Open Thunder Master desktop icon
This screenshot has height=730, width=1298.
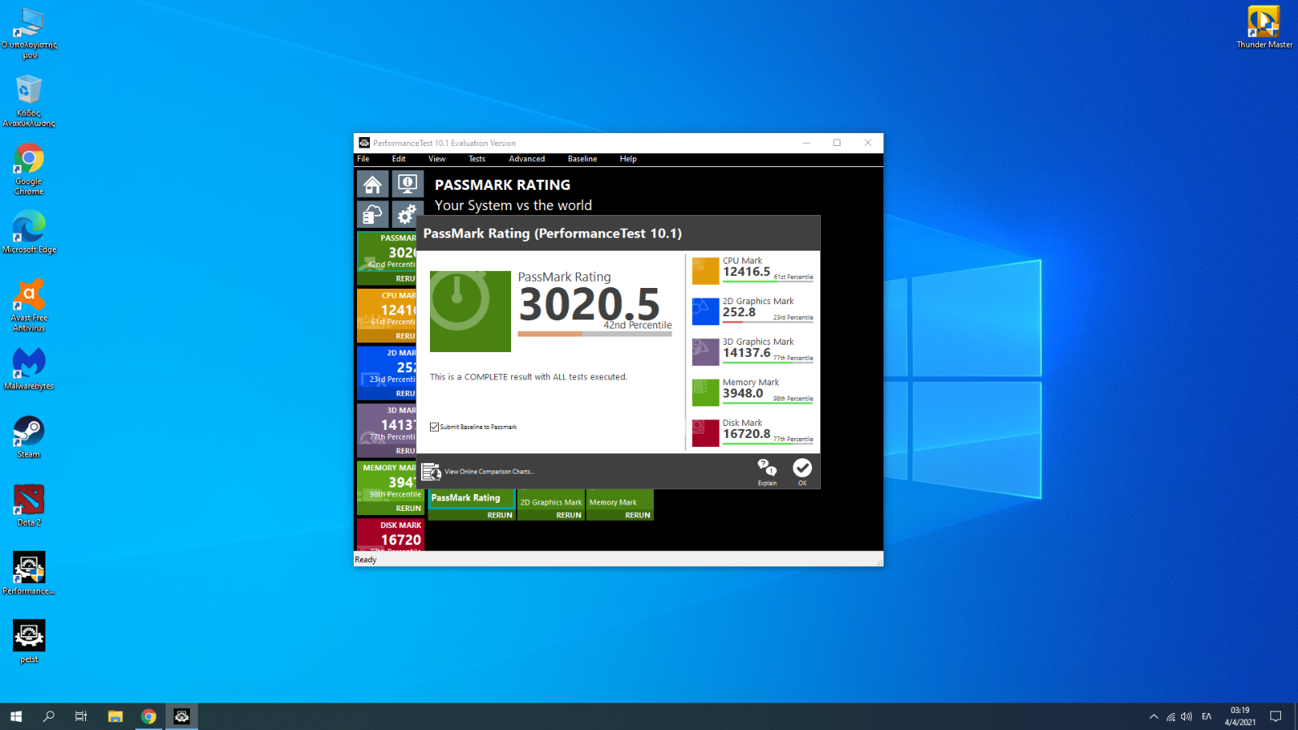1264,28
